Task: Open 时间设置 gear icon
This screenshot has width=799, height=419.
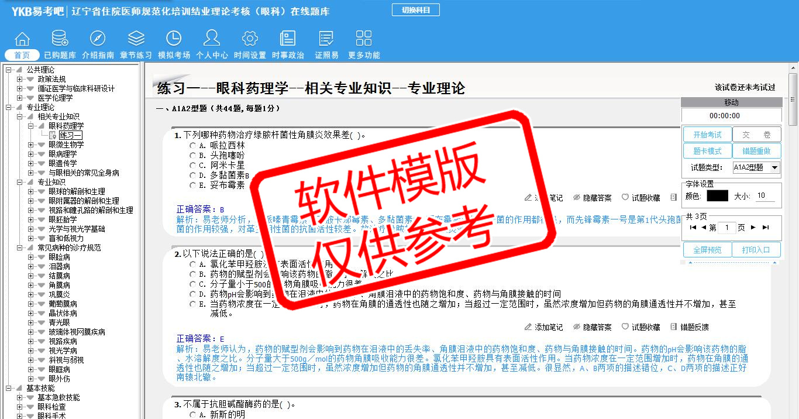Action: click(250, 39)
